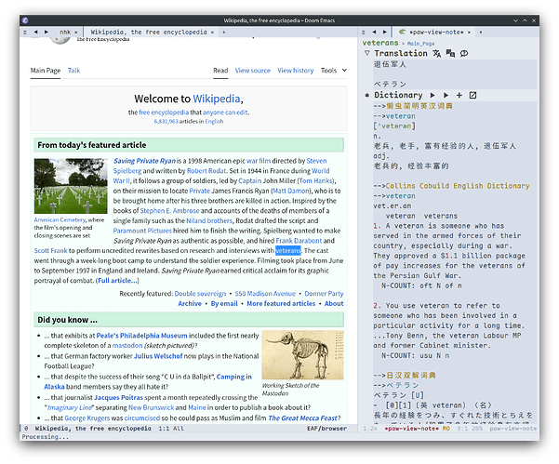Click the By email link
Viewport: 559px width, 464px height.
point(224,303)
